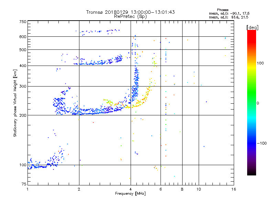This screenshot has height=206, width=275.
Task: Click the 'Frequency [MHz]' x-axis label
Action: click(x=130, y=194)
